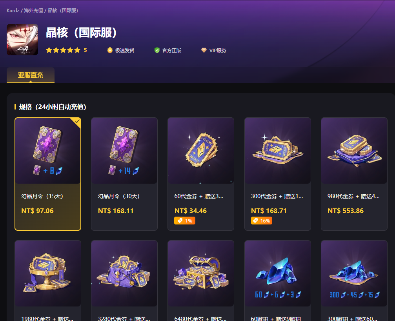Screen dimensions: 395x321
Task: Select the 幻晶月令（30天）package
Action: 124,174
